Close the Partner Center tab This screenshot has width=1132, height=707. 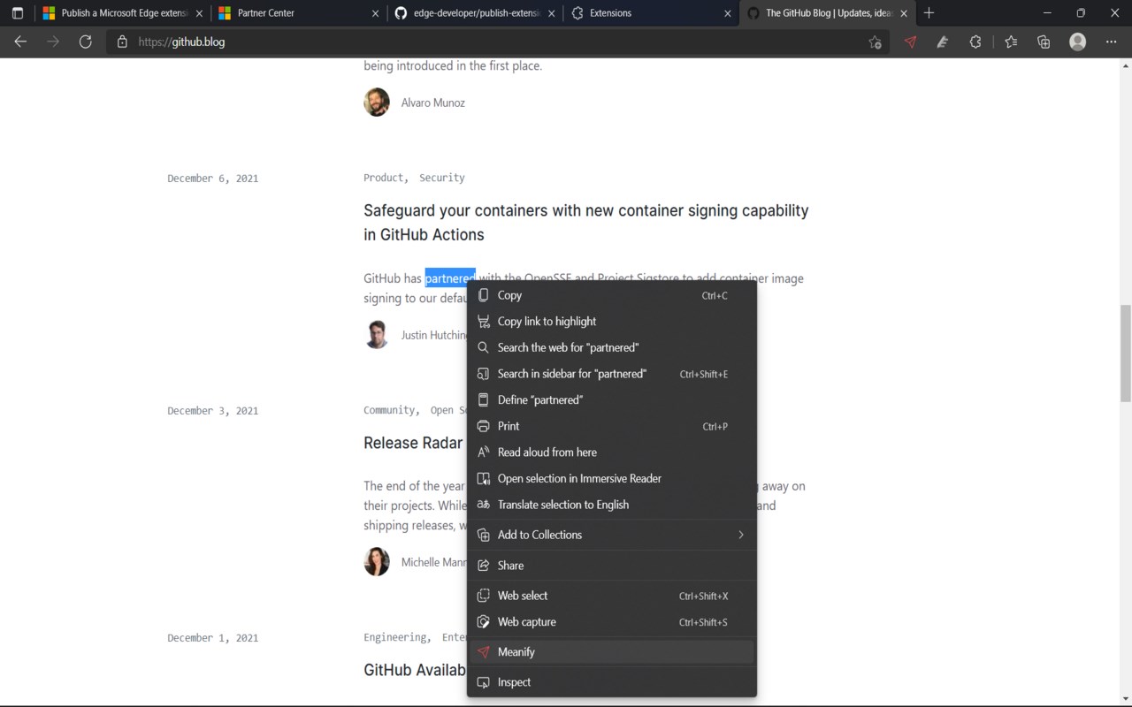click(x=375, y=13)
